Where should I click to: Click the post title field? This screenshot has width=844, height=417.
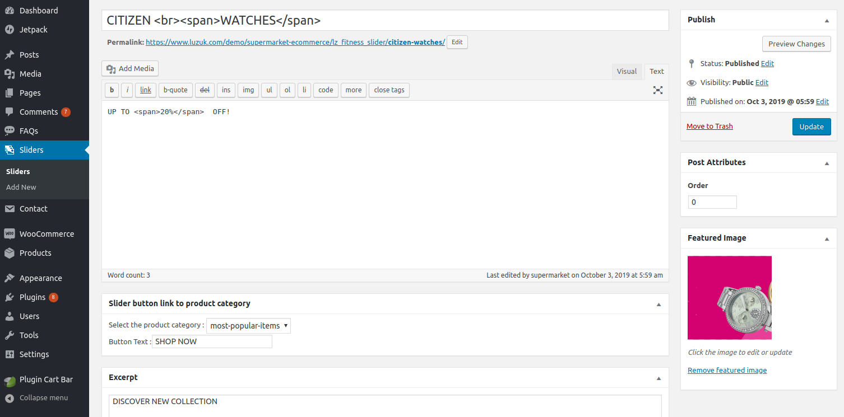[385, 20]
